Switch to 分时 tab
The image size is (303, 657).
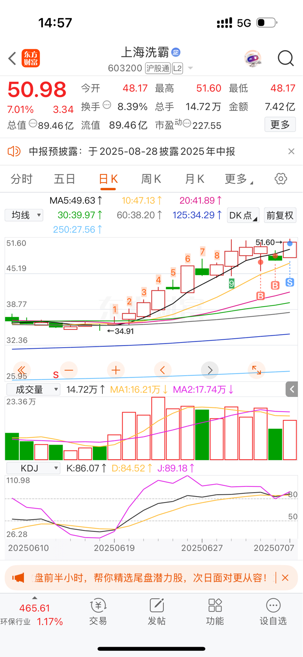point(22,179)
